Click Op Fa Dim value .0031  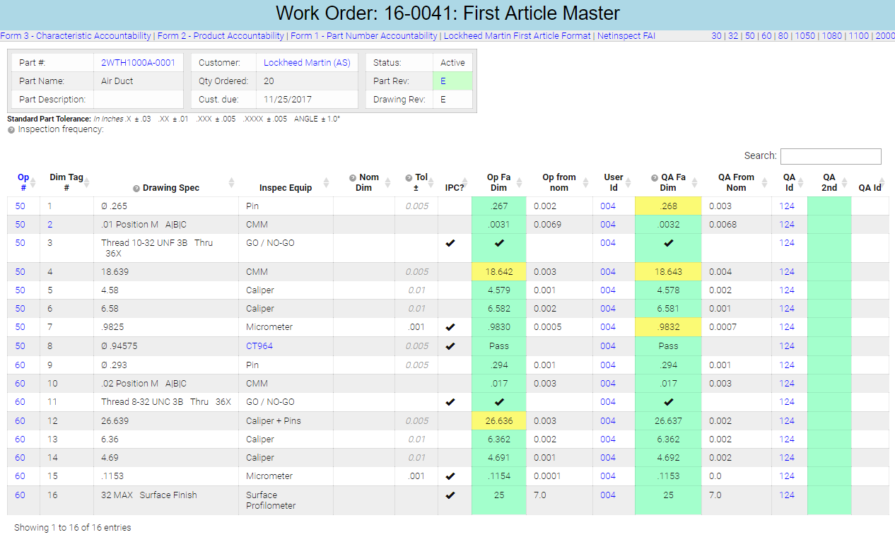click(499, 225)
